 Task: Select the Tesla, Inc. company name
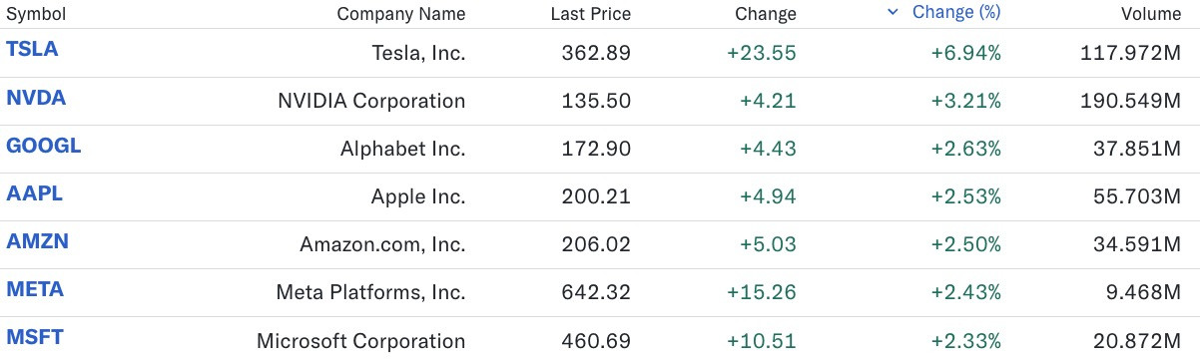pos(418,53)
